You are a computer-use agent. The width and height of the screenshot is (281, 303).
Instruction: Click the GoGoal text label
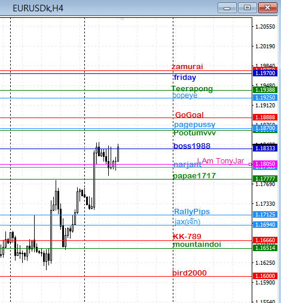point(190,115)
